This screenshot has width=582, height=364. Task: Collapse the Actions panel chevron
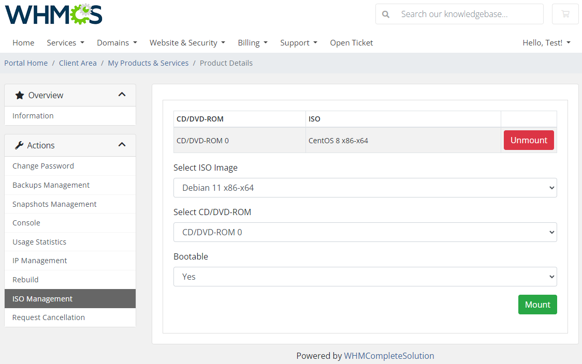pos(122,145)
